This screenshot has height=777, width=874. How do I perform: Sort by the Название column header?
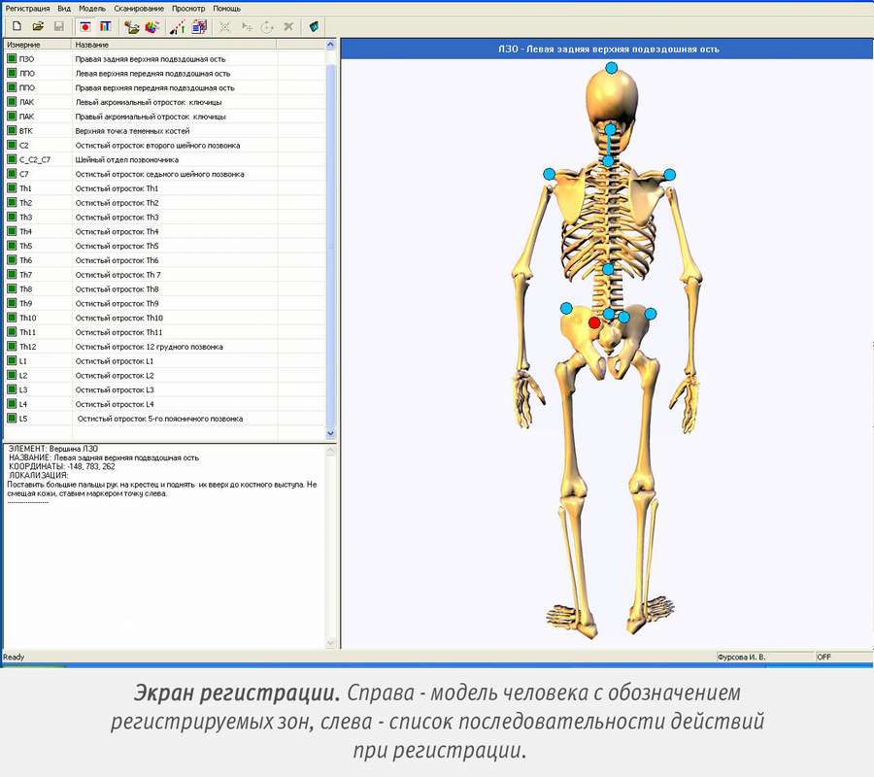175,45
